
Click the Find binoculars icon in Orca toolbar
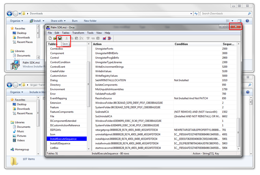coord(81,38)
